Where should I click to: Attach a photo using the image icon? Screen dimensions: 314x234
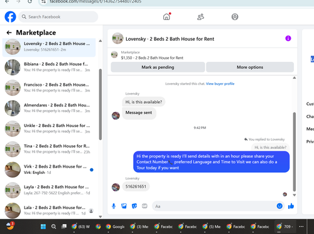click(124, 206)
